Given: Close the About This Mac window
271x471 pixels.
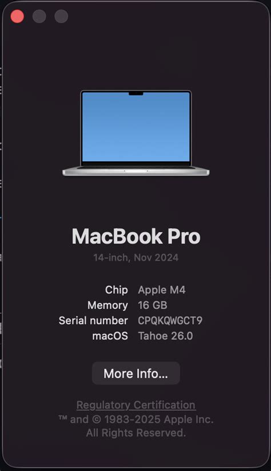Looking at the screenshot, I should [x=17, y=16].
